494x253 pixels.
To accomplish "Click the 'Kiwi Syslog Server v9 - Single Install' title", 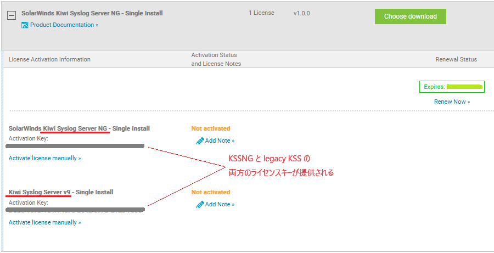I will point(61,192).
